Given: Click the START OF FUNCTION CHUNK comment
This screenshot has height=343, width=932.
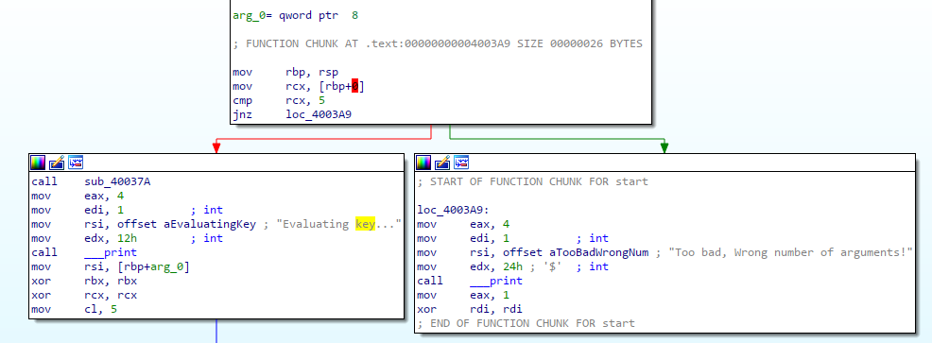Looking at the screenshot, I should [x=532, y=181].
